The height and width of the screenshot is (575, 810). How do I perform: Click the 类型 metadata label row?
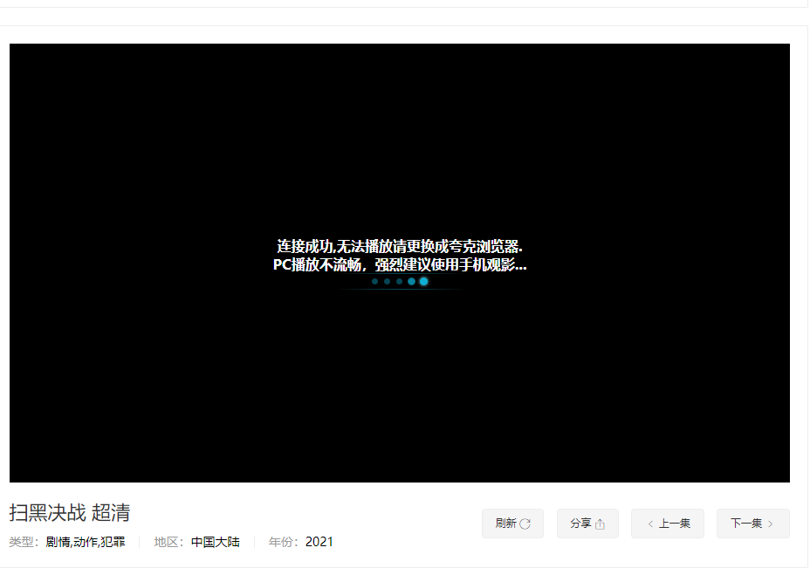pyautogui.click(x=22, y=541)
